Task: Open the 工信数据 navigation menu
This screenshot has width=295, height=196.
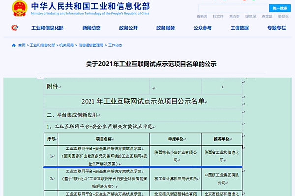Action: [x=240, y=28]
